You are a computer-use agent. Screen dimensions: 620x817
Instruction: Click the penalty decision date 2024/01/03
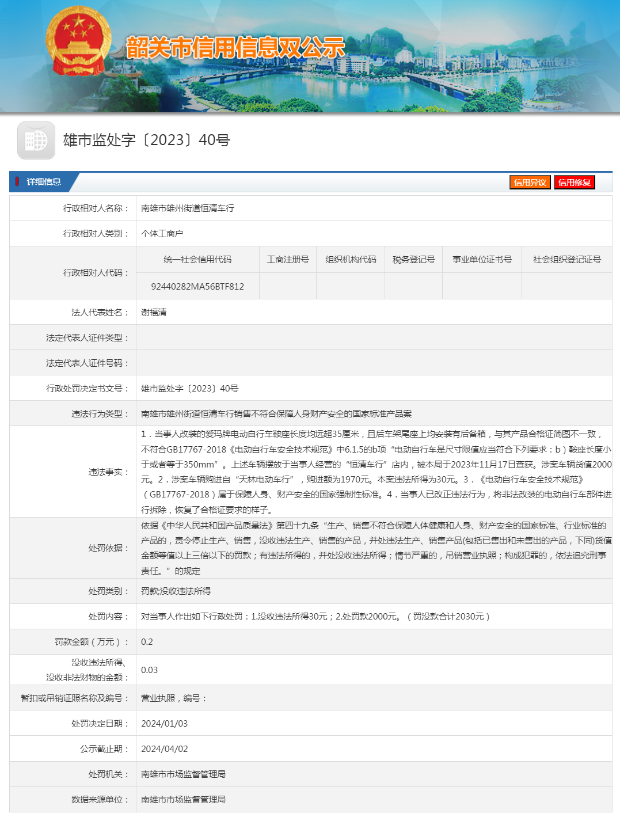[x=164, y=723]
